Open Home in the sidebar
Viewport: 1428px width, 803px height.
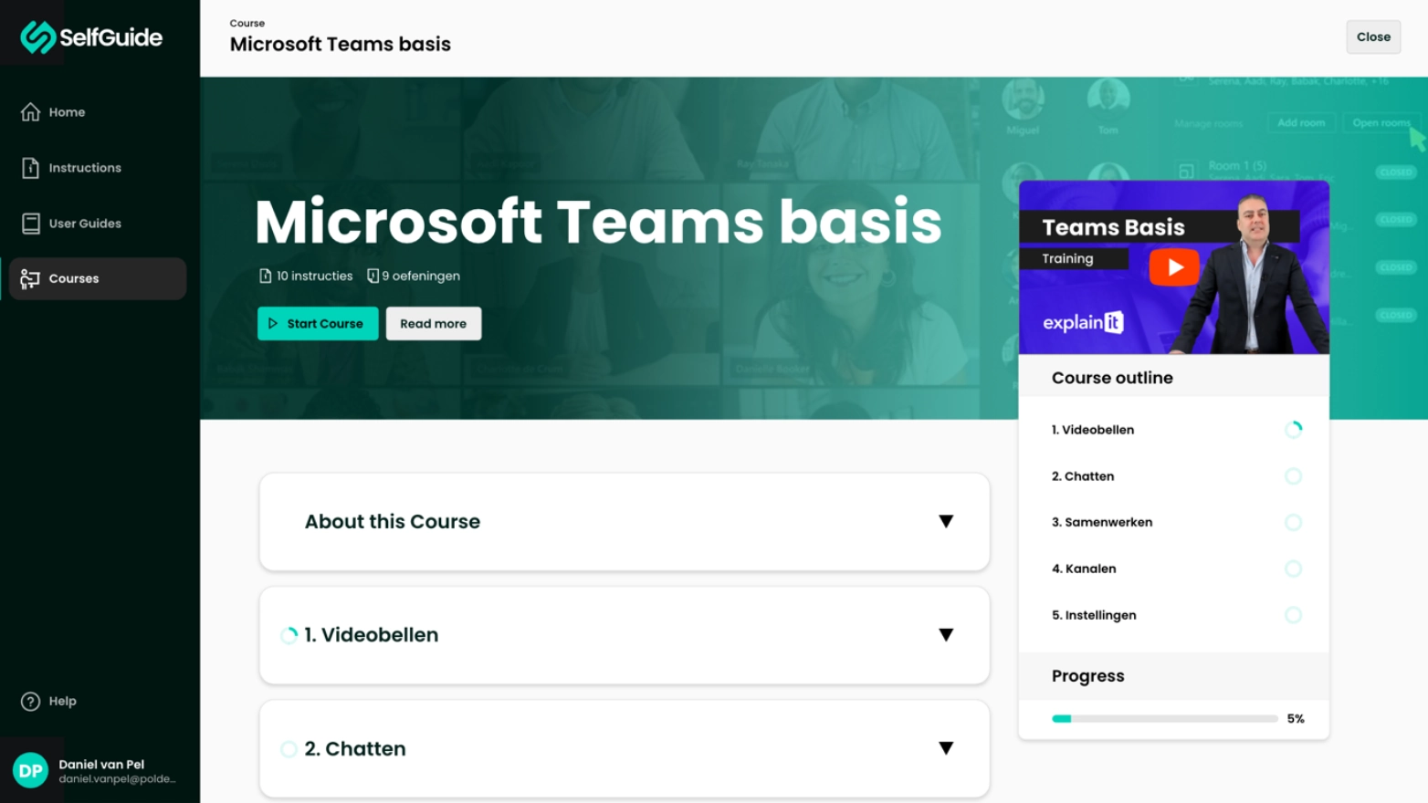98,112
